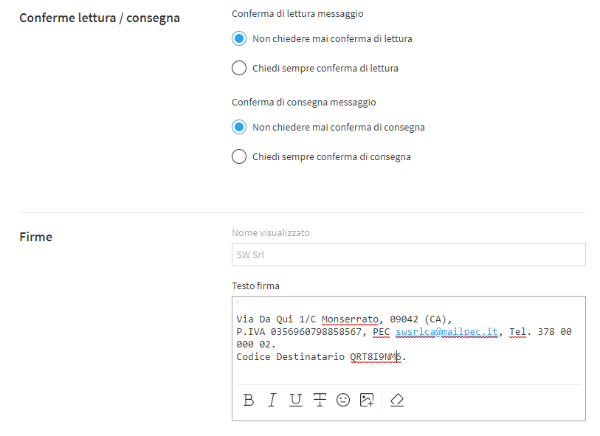Click the 'Firme' section heading
Screen dimensions: 600x436
[x=35, y=237]
